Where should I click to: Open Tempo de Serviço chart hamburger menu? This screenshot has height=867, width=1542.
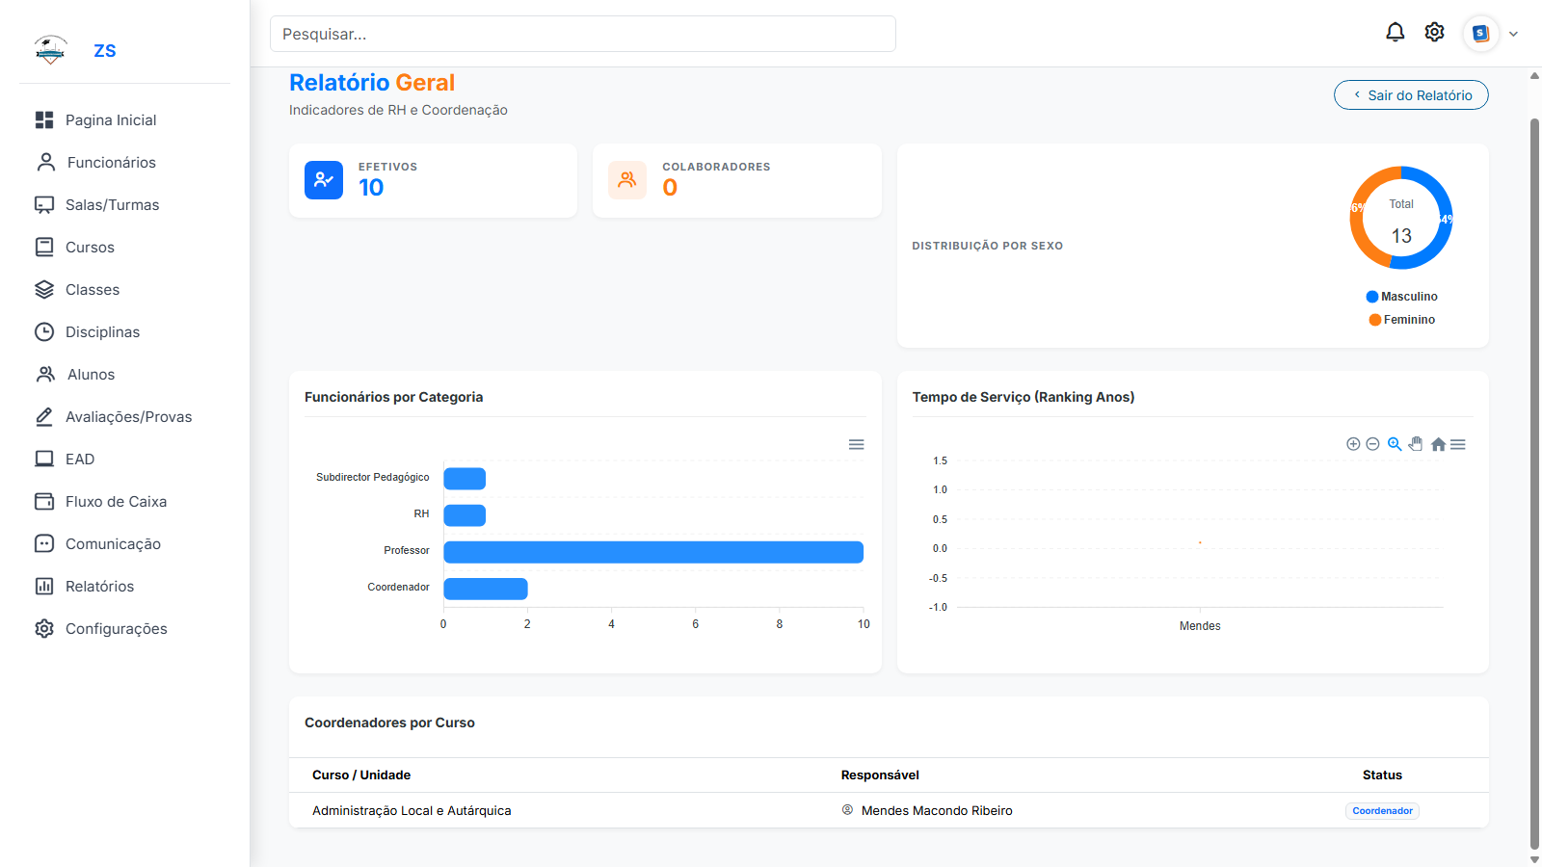pos(1458,444)
